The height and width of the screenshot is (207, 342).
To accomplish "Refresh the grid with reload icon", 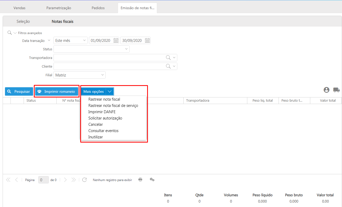I will tap(84, 180).
